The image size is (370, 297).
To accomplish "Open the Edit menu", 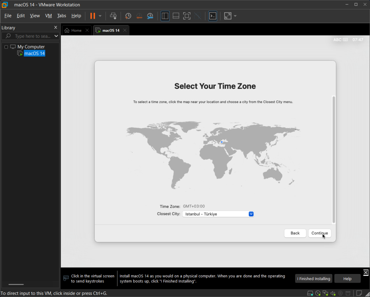I will (x=21, y=16).
